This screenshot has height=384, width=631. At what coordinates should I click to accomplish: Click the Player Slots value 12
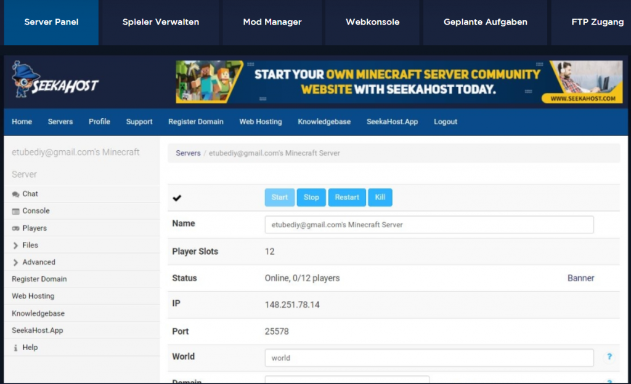tap(270, 252)
